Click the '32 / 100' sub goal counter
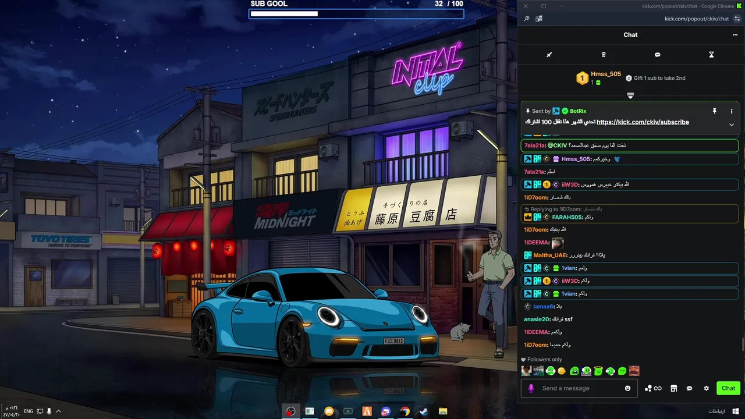 click(x=449, y=4)
